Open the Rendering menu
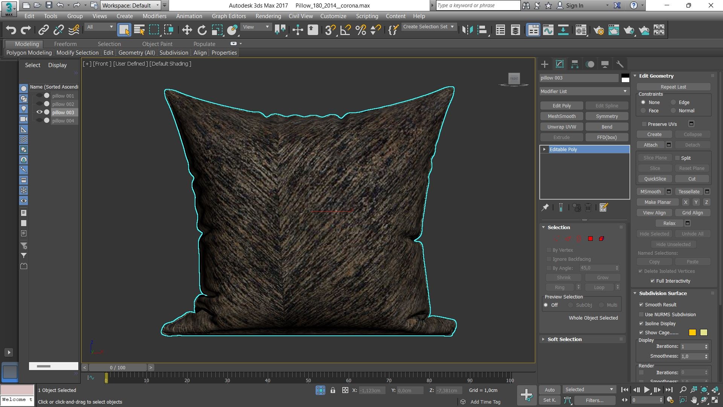723x407 pixels. pyautogui.click(x=268, y=16)
